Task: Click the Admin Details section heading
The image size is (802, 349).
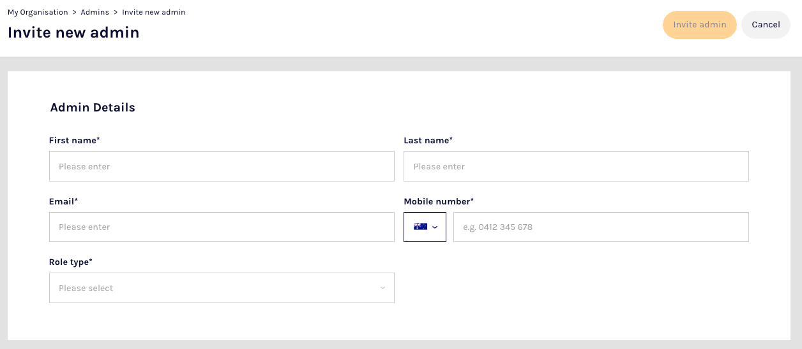Action: click(93, 108)
